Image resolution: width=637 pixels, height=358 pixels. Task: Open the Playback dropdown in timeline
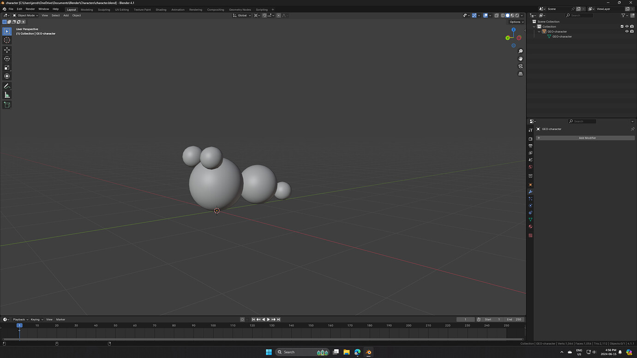[x=20, y=319]
